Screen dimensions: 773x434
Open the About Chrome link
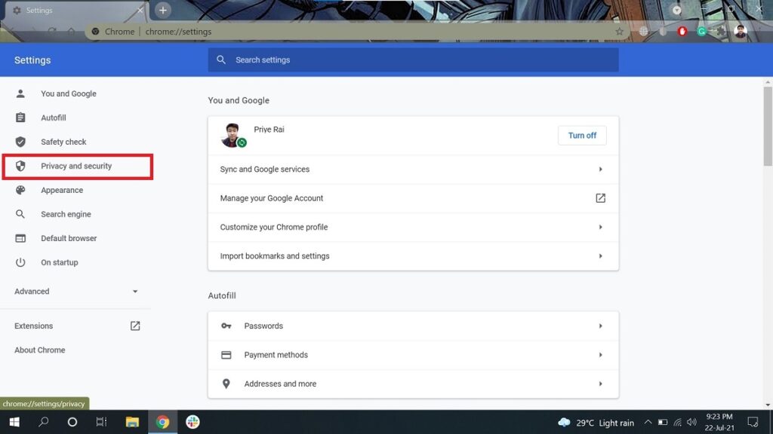(x=40, y=350)
